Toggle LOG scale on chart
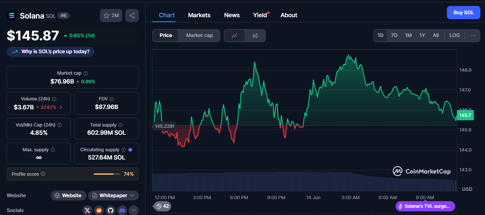 tap(455, 35)
